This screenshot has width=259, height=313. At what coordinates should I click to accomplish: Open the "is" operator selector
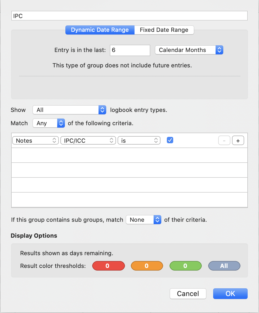pos(139,141)
